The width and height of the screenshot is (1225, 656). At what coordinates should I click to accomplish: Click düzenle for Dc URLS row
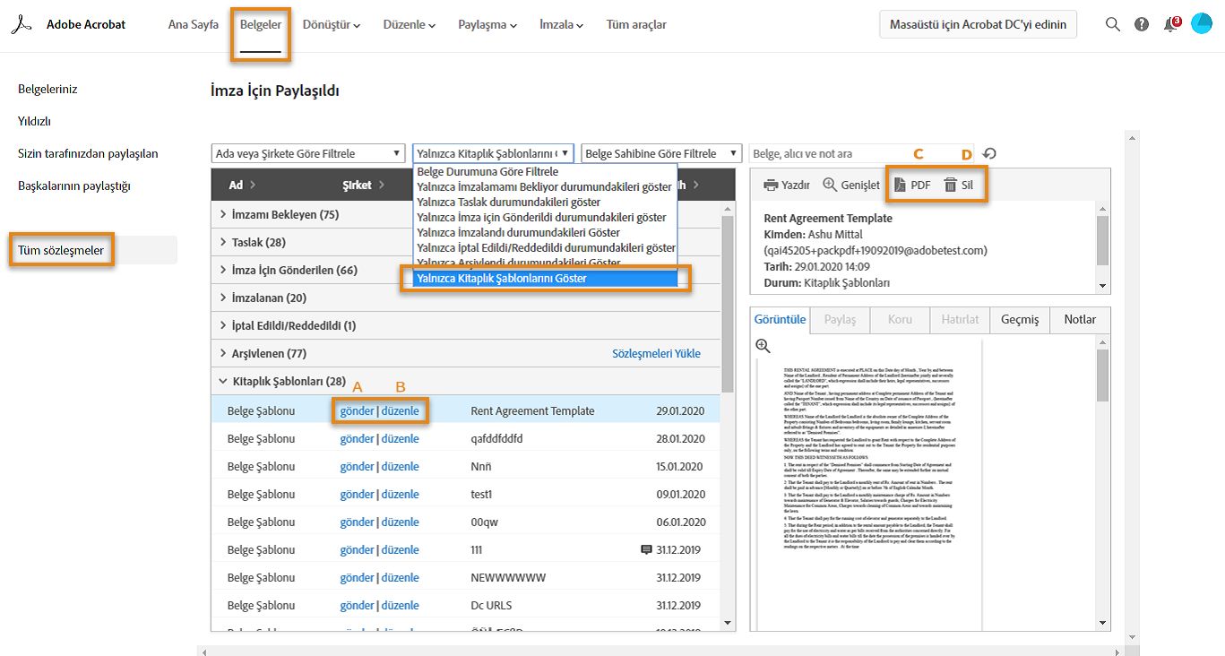pyautogui.click(x=401, y=606)
